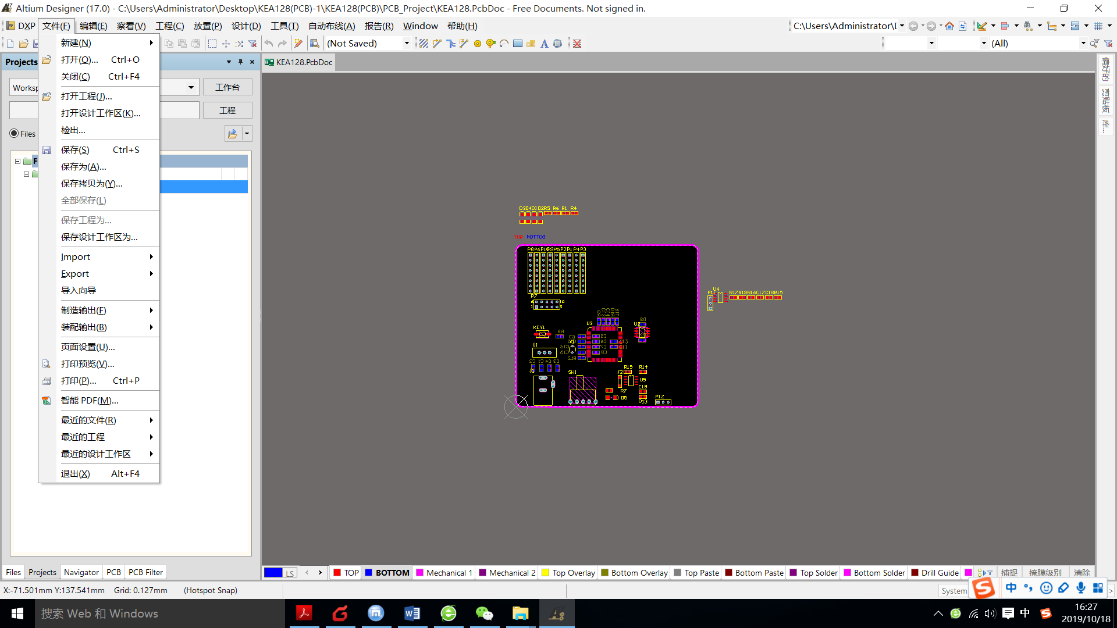The height and width of the screenshot is (628, 1117).
Task: Select the Files radio button
Action: [x=15, y=134]
